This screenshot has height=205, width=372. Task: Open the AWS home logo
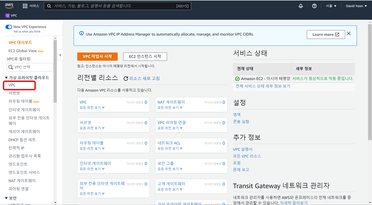pyautogui.click(x=9, y=6)
